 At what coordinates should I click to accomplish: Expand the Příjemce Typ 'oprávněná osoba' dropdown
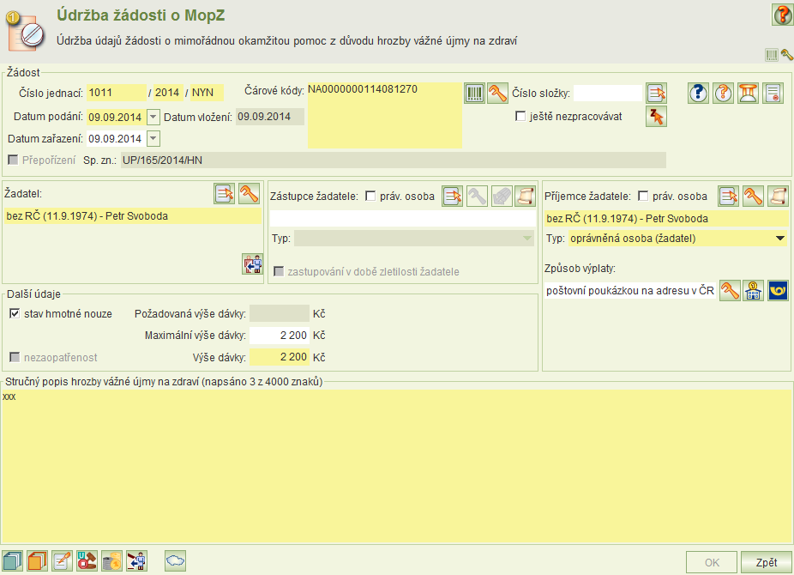pyautogui.click(x=780, y=239)
